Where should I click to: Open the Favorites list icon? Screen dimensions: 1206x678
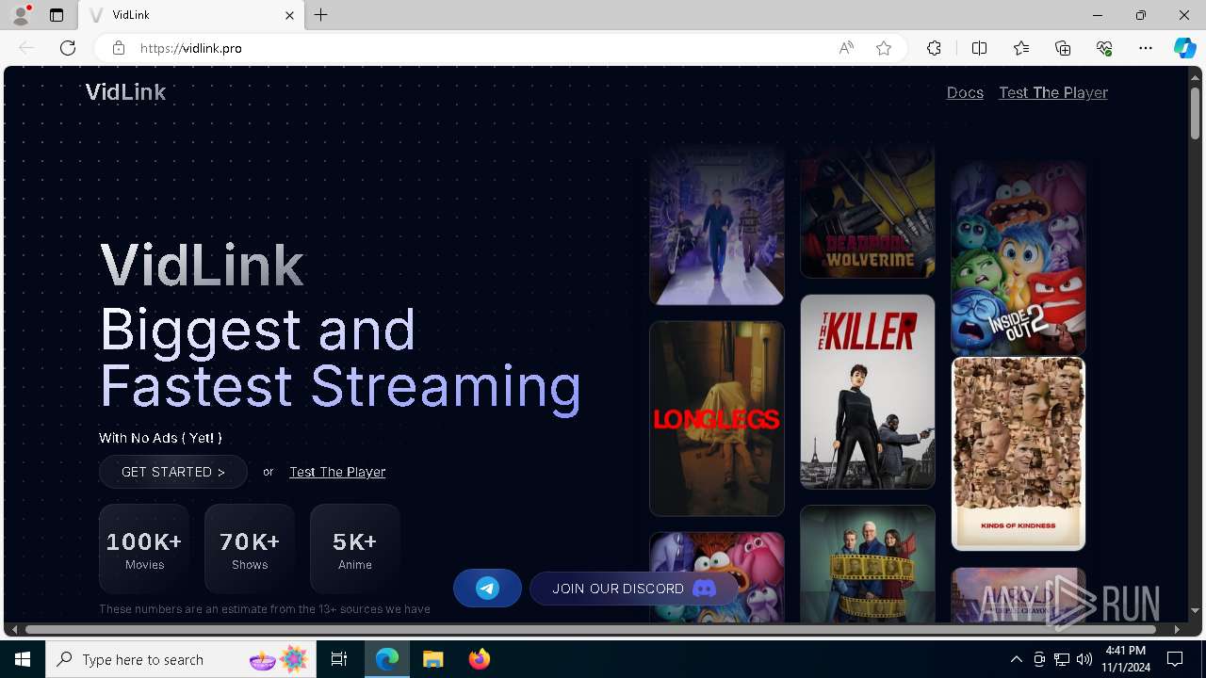[1021, 48]
